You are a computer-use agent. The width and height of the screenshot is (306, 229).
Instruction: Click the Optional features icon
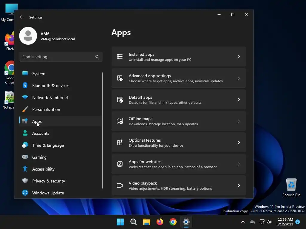pos(120,143)
